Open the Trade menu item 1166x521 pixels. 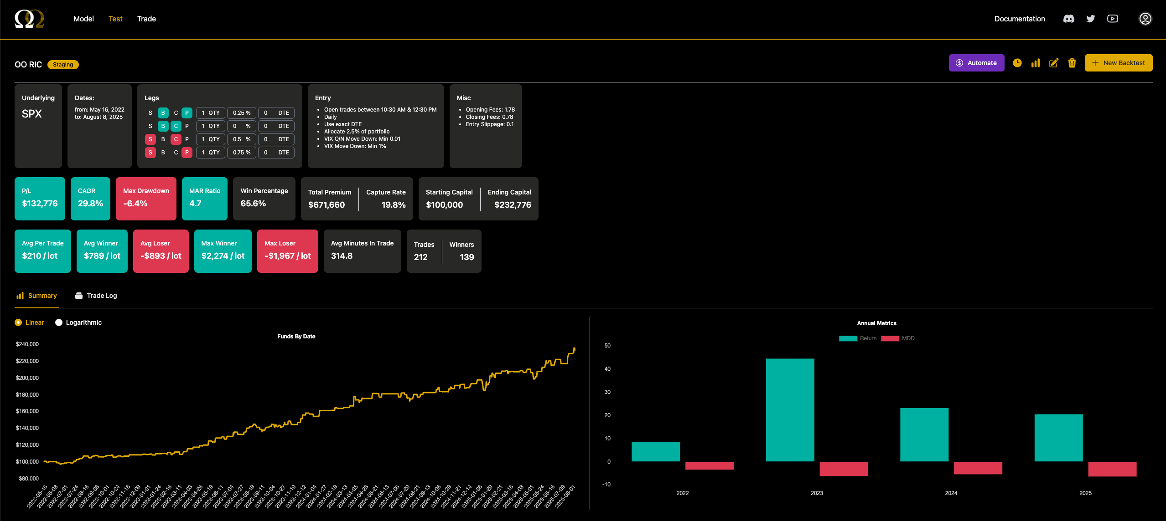tap(146, 19)
